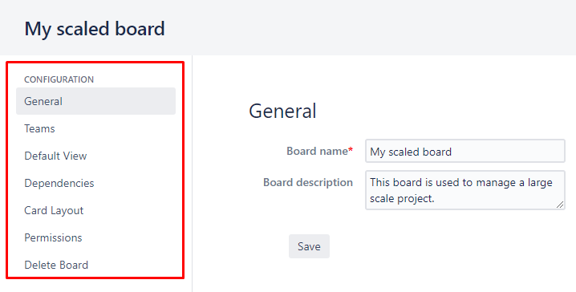This screenshot has height=292, width=576.
Task: Open the Dependencies settings page
Action: pyautogui.click(x=59, y=183)
